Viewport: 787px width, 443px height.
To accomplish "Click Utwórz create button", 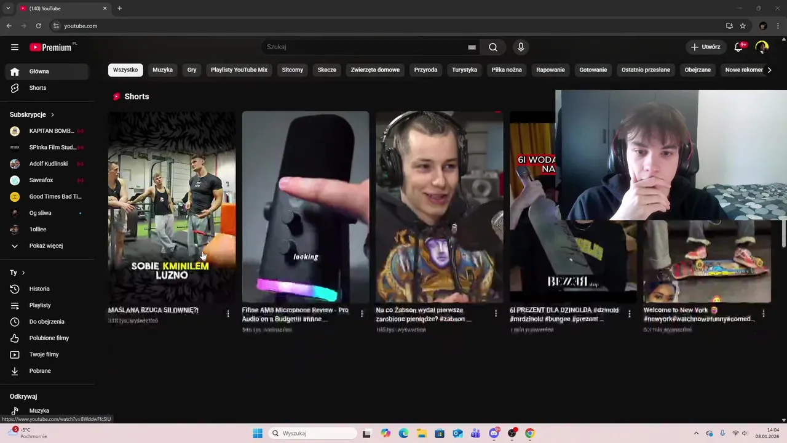I will [705, 47].
